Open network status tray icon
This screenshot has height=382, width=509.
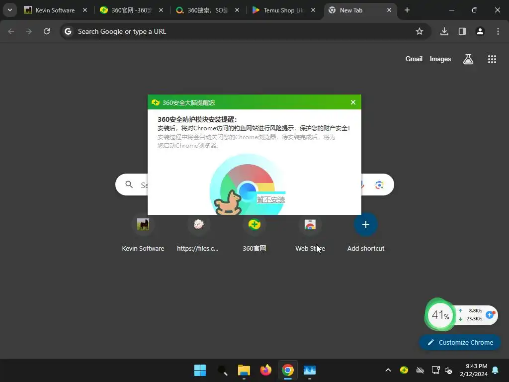coord(435,370)
